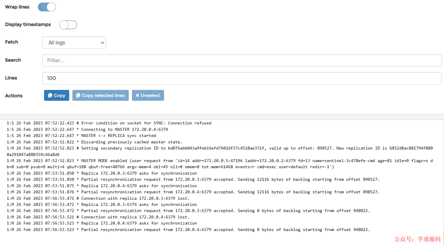Open the Fetch dropdown showing All logs
The image size is (444, 245).
(74, 42)
